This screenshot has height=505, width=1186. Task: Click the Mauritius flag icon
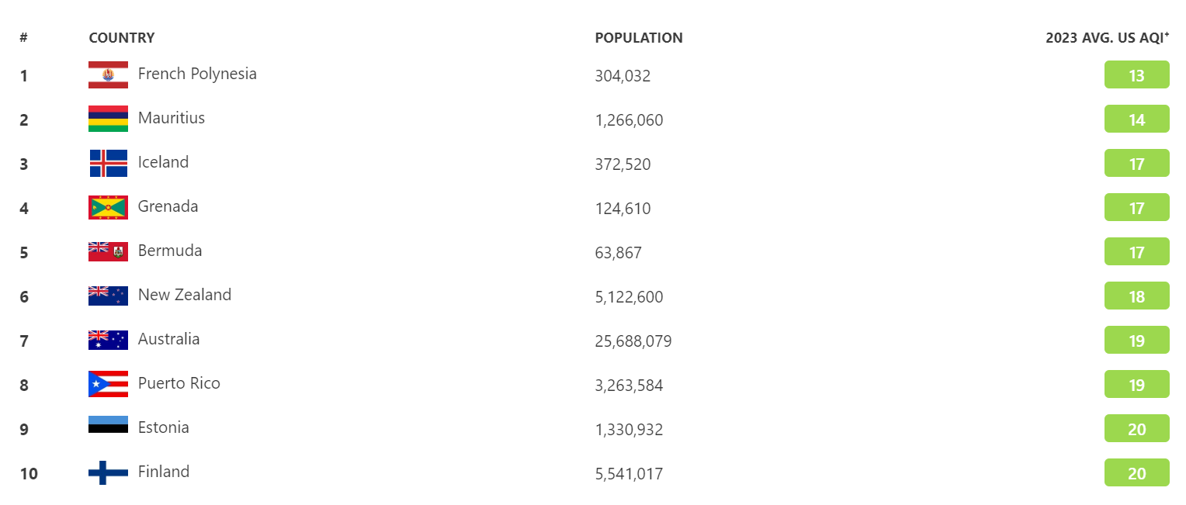pyautogui.click(x=108, y=119)
